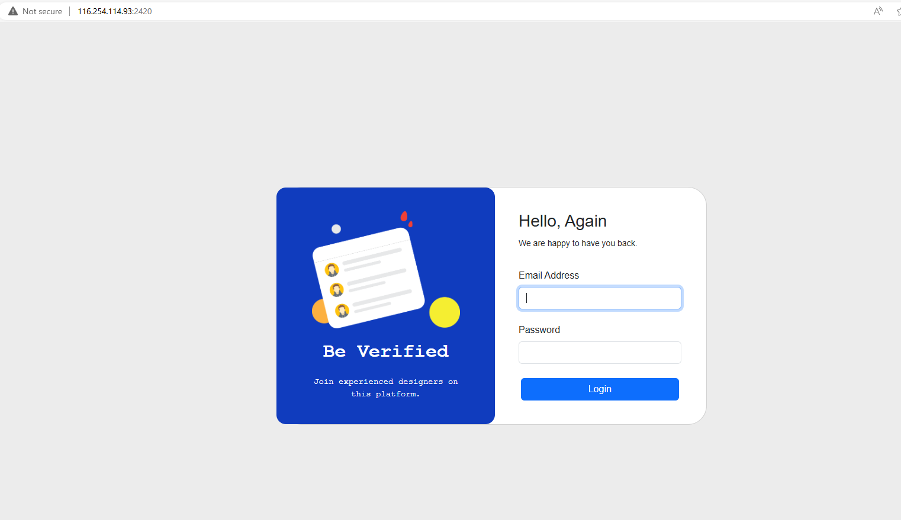Click the red droplets above the card
This screenshot has width=901, height=520.
(x=406, y=218)
